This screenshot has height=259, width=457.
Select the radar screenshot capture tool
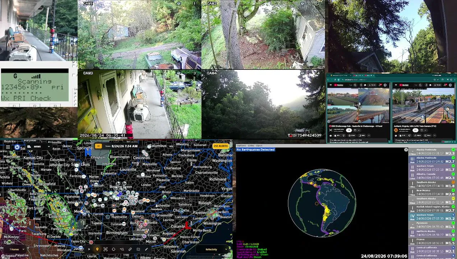click(x=105, y=249)
